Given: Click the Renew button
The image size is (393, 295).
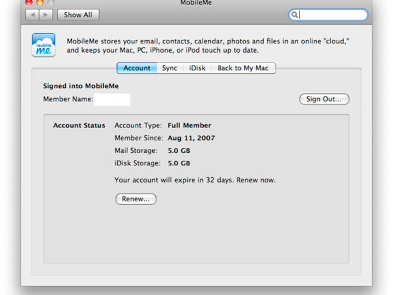Looking at the screenshot, I should tap(136, 199).
